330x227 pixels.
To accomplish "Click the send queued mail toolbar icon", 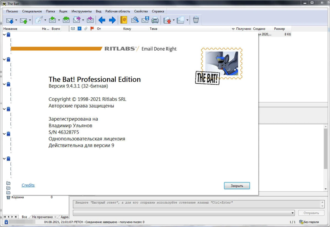I will [x=23, y=20].
